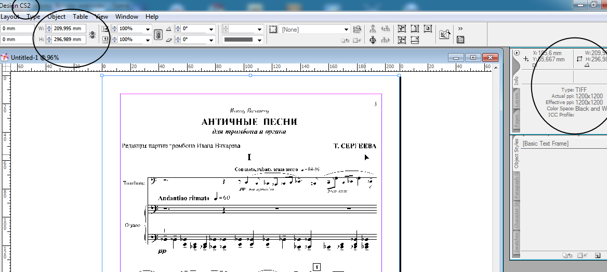Open the stroke type dropdown

point(260,40)
